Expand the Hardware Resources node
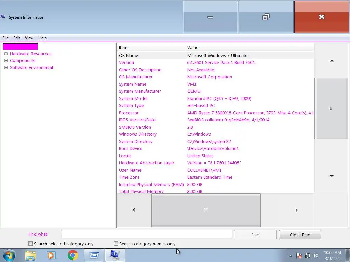Screen dimensions: 350x262 tap(6, 54)
